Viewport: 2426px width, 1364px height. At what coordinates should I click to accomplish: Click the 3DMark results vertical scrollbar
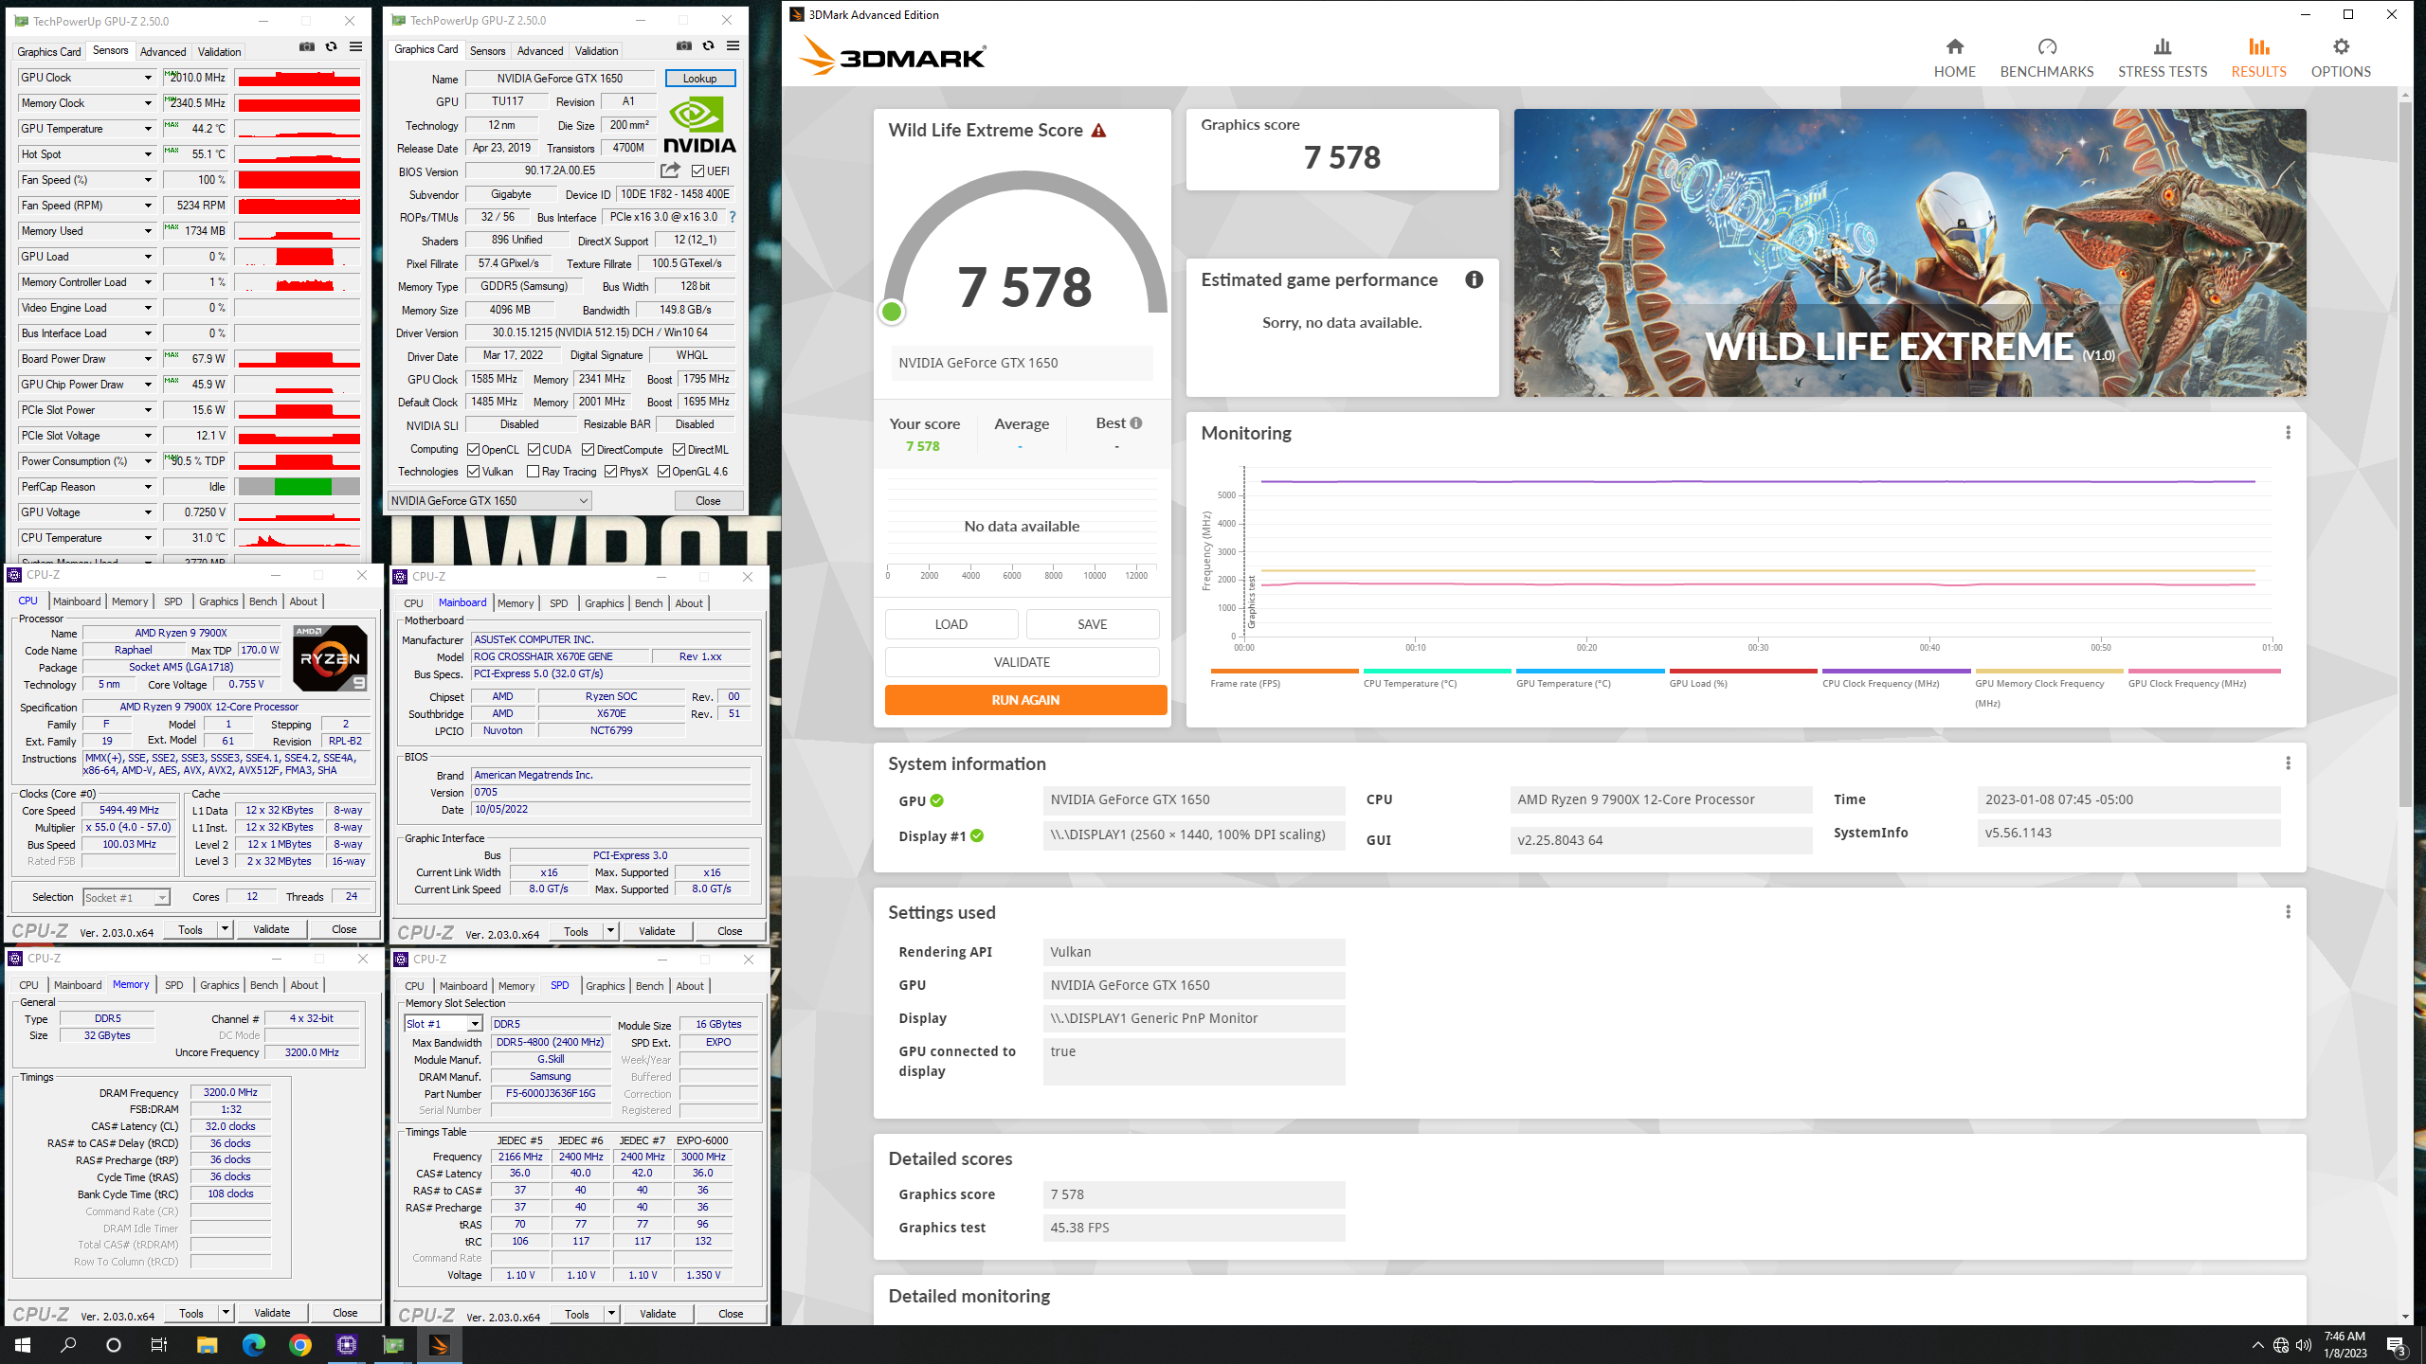2405,455
